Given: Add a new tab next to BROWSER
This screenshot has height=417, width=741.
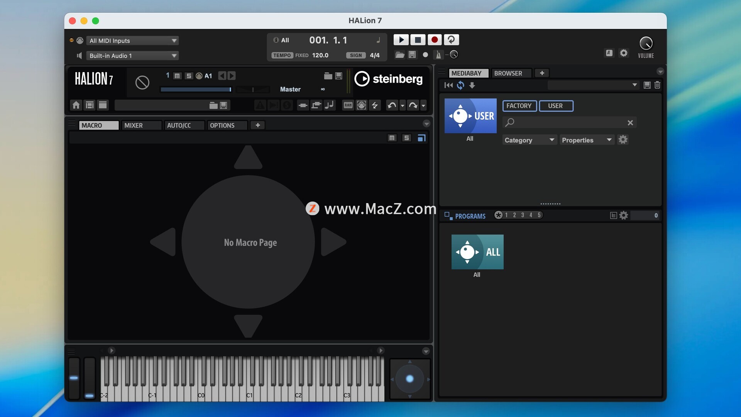Looking at the screenshot, I should pyautogui.click(x=542, y=73).
